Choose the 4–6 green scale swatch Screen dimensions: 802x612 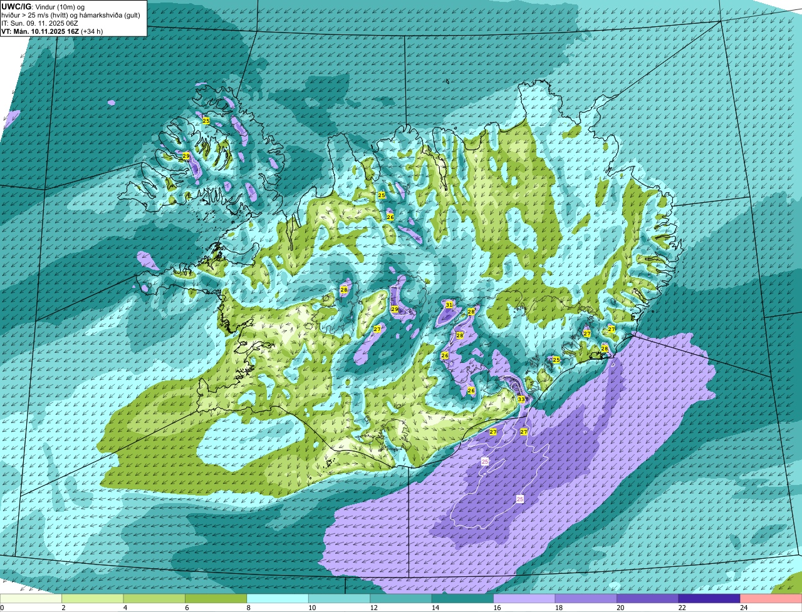(154, 598)
